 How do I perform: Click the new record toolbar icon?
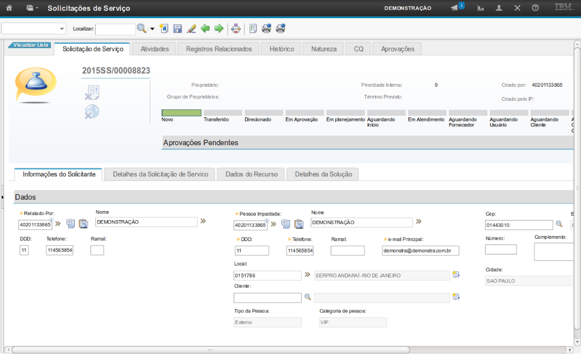point(164,28)
